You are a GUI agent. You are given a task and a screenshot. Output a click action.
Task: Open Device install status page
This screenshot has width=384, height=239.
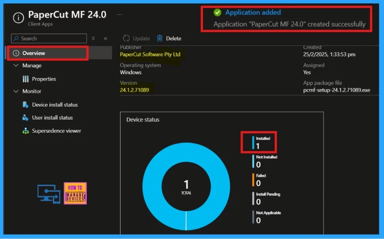(x=55, y=105)
